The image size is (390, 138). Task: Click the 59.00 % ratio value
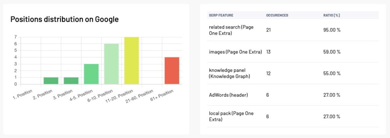click(x=332, y=52)
